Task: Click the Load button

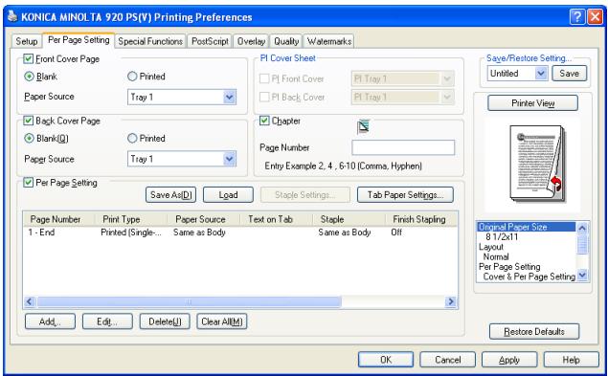Action: (x=228, y=194)
